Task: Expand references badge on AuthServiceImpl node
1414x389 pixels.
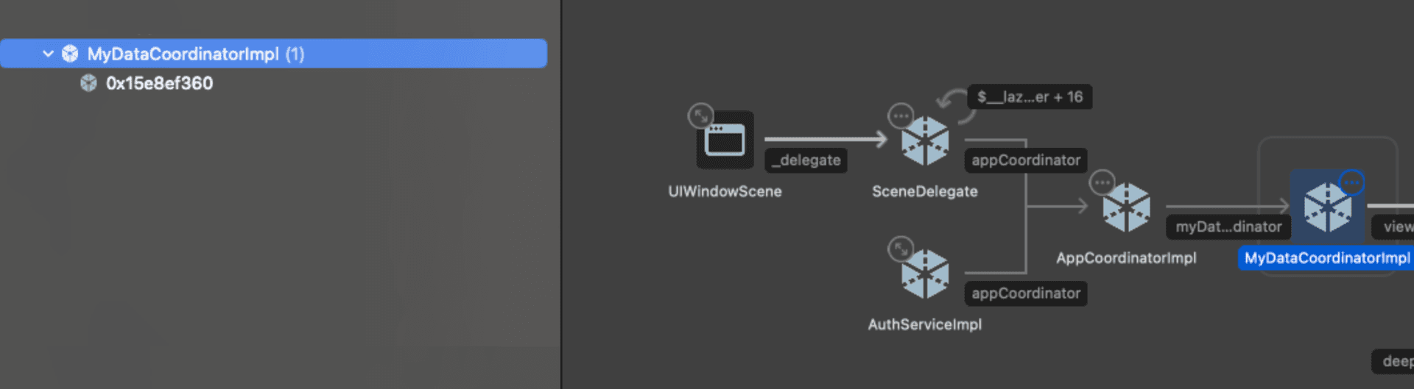Action: [901, 249]
